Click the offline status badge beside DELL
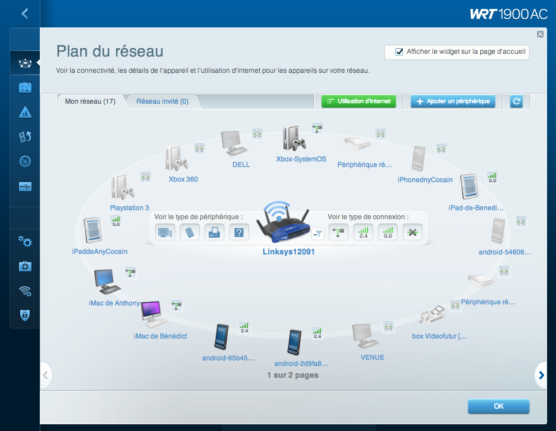 (x=257, y=134)
